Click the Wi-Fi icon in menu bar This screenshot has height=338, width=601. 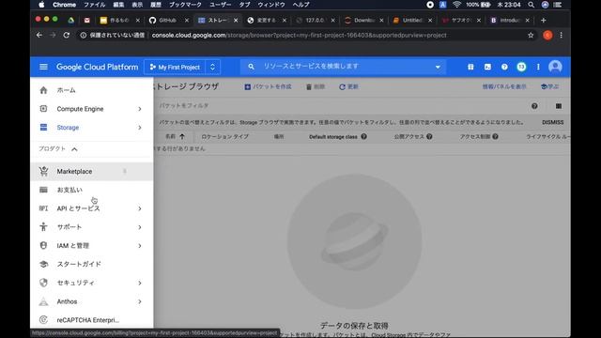[456, 5]
